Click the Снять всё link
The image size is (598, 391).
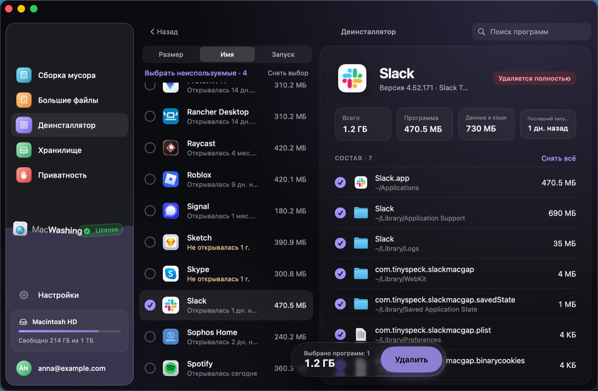[558, 158]
